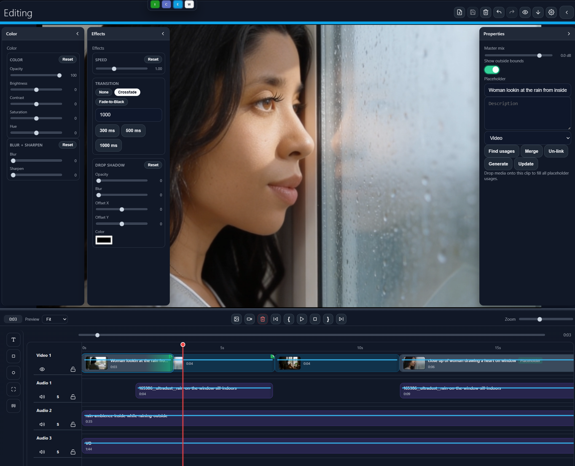575x466 pixels.
Task: Redo using the redo arrow icon
Action: coord(512,12)
